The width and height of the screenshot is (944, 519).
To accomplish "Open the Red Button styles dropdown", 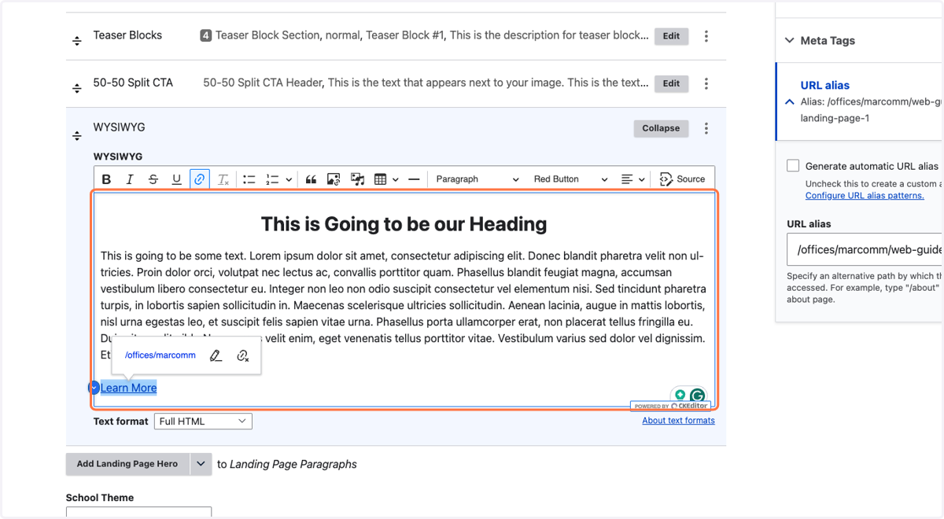I will coord(570,179).
